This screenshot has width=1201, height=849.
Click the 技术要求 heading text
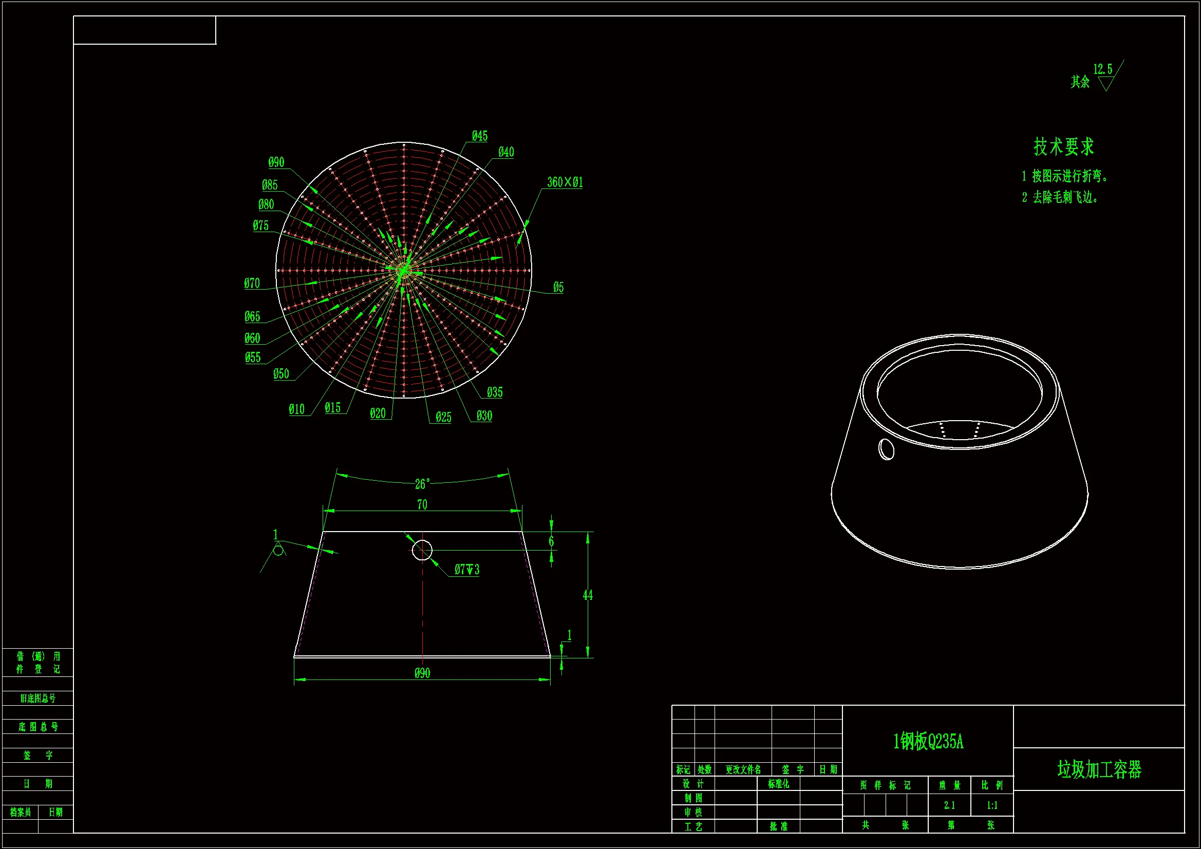(x=1063, y=146)
